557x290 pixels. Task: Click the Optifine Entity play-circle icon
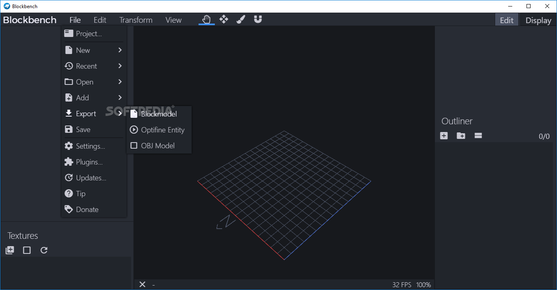[x=134, y=130]
